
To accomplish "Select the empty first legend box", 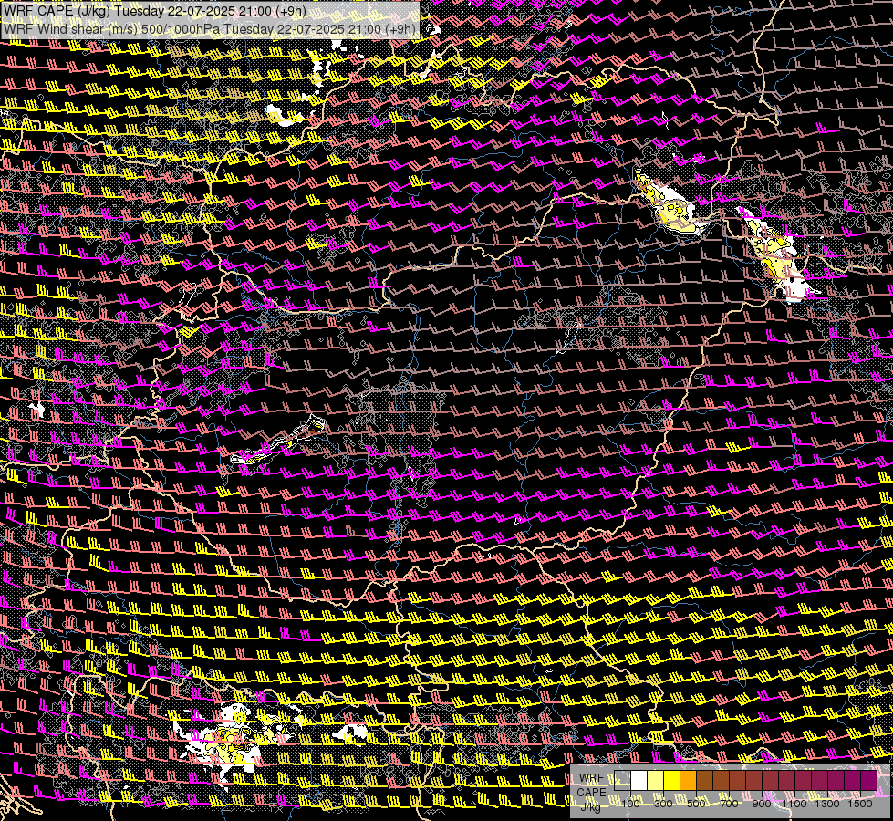I will click(x=622, y=781).
